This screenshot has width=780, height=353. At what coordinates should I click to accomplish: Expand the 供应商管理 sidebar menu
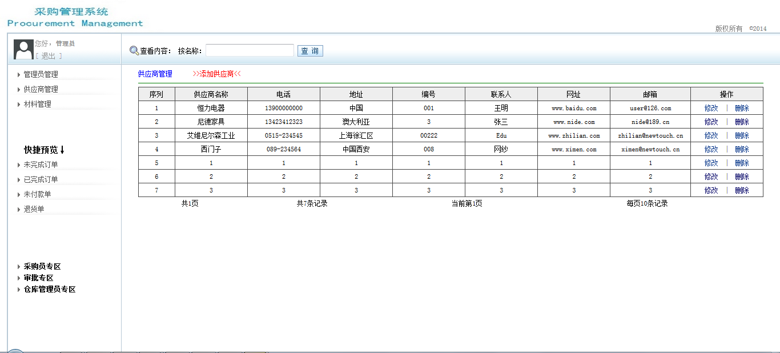pyautogui.click(x=41, y=89)
